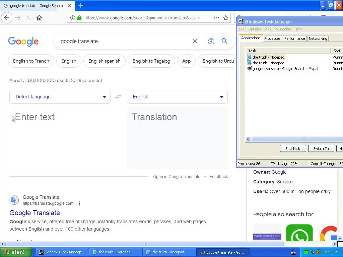
Task: Open the on-screen keyboard tray icon
Action: click(293, 253)
